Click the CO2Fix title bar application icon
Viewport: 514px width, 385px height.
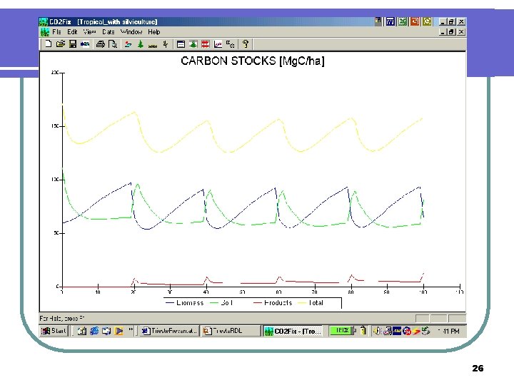[x=44, y=21]
